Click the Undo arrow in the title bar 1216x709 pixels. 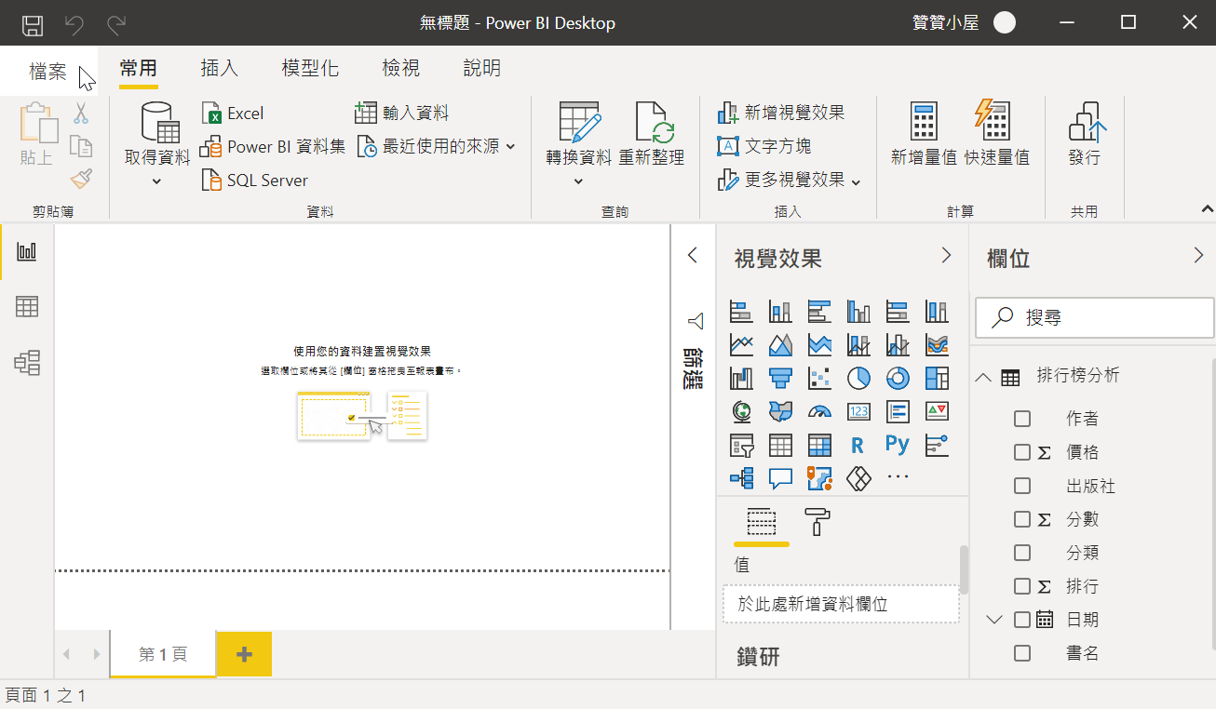click(75, 23)
